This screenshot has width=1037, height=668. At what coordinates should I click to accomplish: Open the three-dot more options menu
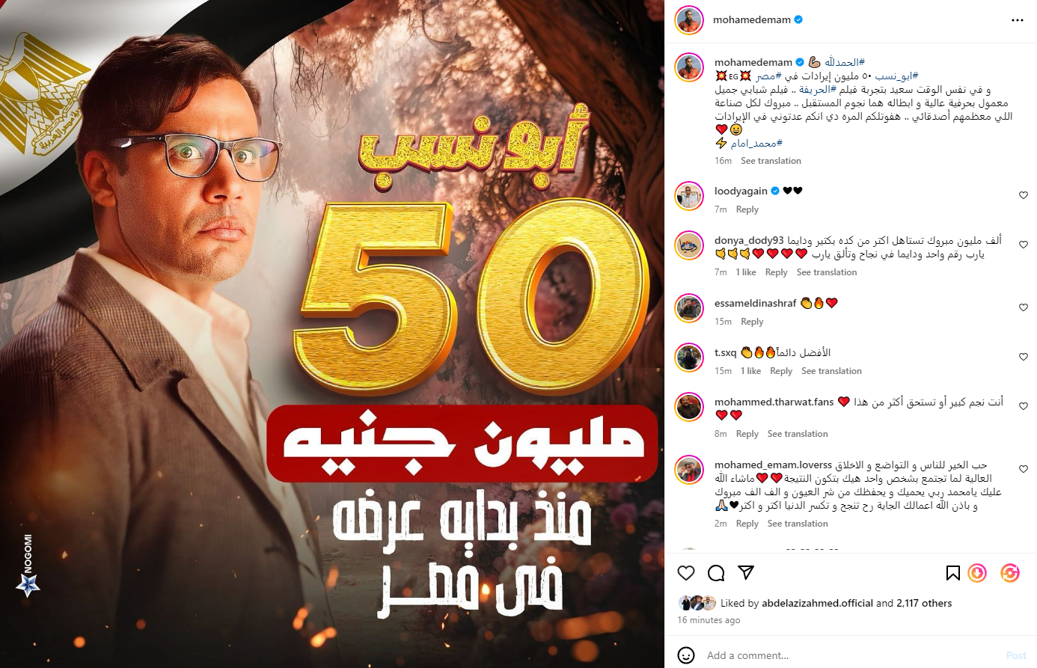1018,20
